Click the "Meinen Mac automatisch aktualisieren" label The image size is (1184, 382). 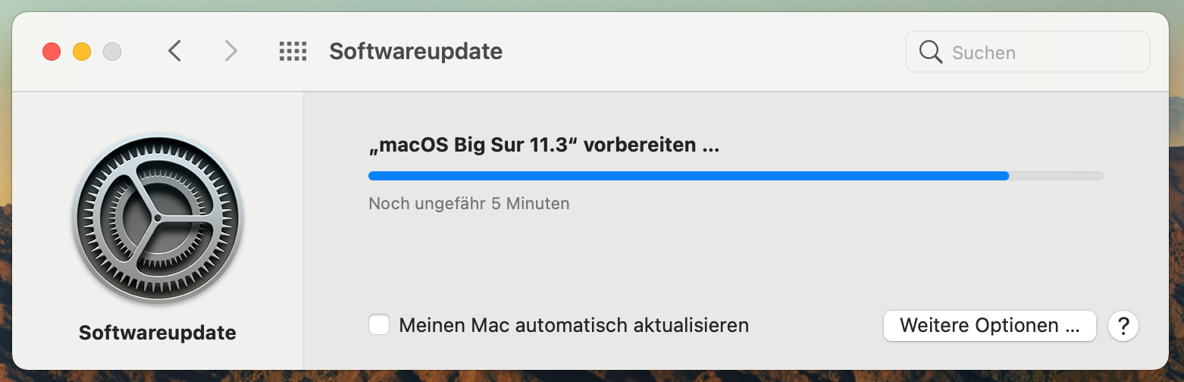574,325
